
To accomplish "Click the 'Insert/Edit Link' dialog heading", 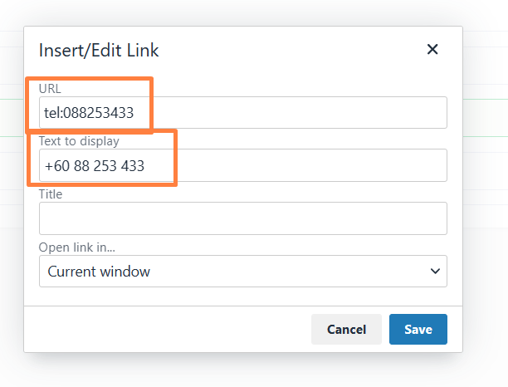I will coord(99,51).
